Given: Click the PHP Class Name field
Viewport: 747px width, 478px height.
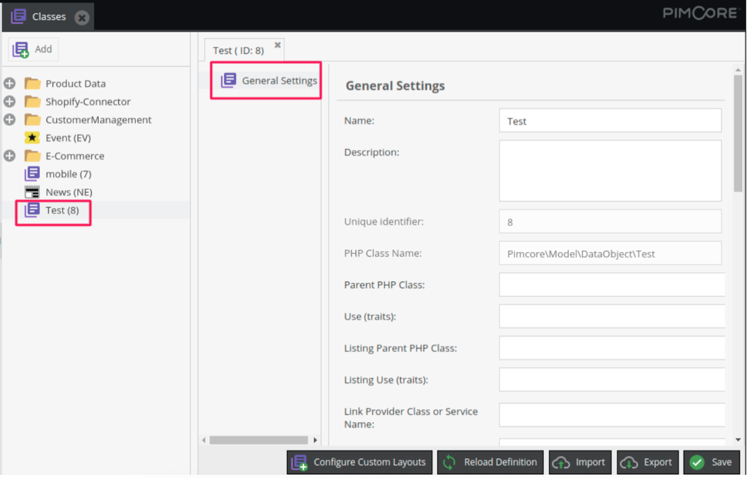Looking at the screenshot, I should tap(610, 253).
